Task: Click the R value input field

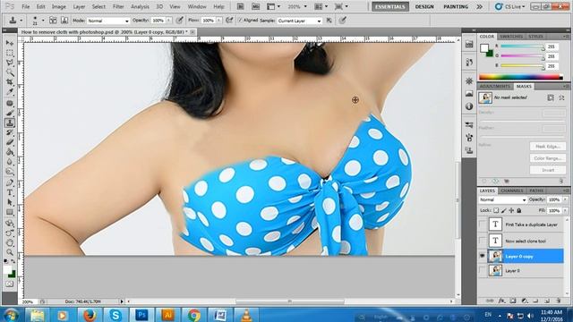Action: pos(552,47)
